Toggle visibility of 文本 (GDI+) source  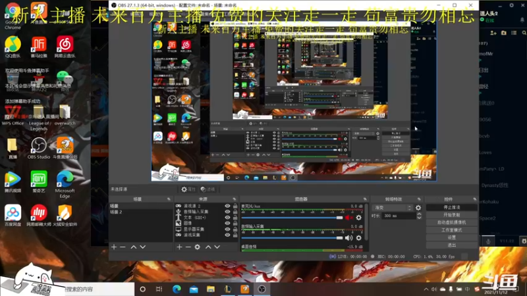[227, 218]
